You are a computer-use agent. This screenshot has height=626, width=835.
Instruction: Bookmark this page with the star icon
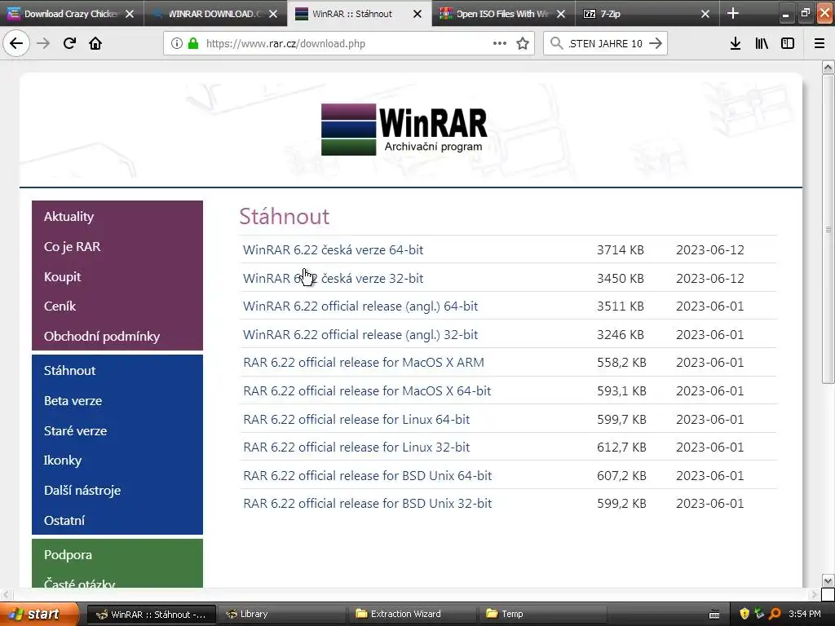point(523,44)
